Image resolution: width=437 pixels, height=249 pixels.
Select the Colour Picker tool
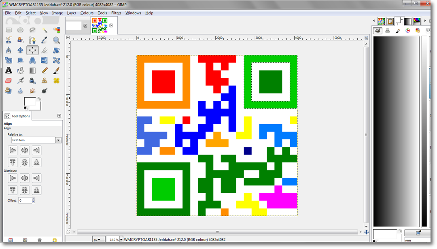tap(45, 40)
